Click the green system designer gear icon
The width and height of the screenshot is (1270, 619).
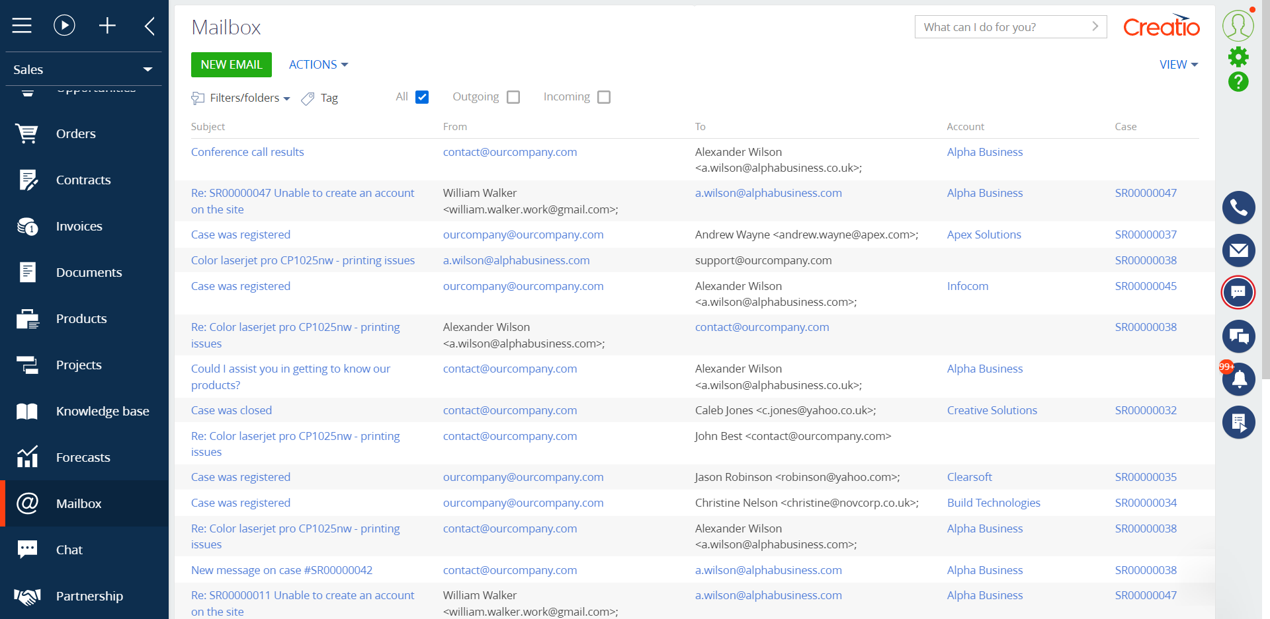(1238, 57)
